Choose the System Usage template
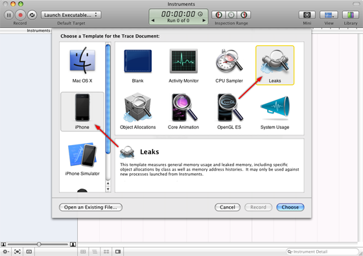The image size is (363, 256). (x=275, y=112)
